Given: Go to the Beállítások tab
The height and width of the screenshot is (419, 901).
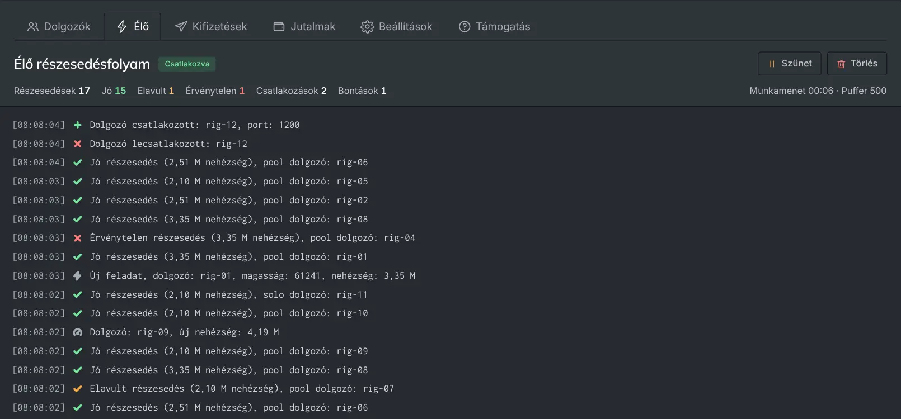Looking at the screenshot, I should point(396,27).
